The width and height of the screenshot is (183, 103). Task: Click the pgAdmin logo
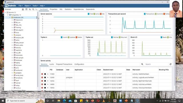click(x=10, y=6)
